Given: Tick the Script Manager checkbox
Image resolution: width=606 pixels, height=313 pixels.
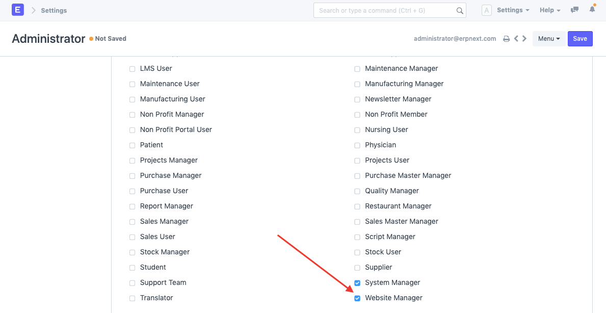Looking at the screenshot, I should tap(357, 237).
